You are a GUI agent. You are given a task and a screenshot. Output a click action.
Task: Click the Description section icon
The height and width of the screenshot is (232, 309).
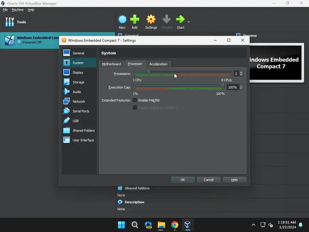coord(120,202)
